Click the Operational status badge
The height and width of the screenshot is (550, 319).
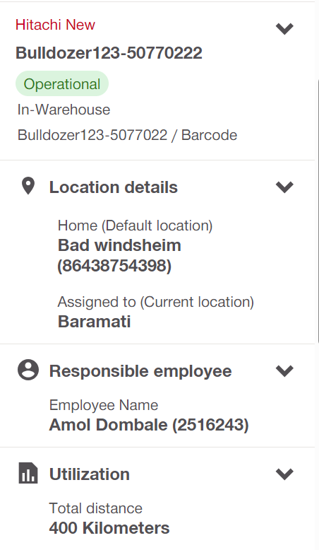point(62,84)
